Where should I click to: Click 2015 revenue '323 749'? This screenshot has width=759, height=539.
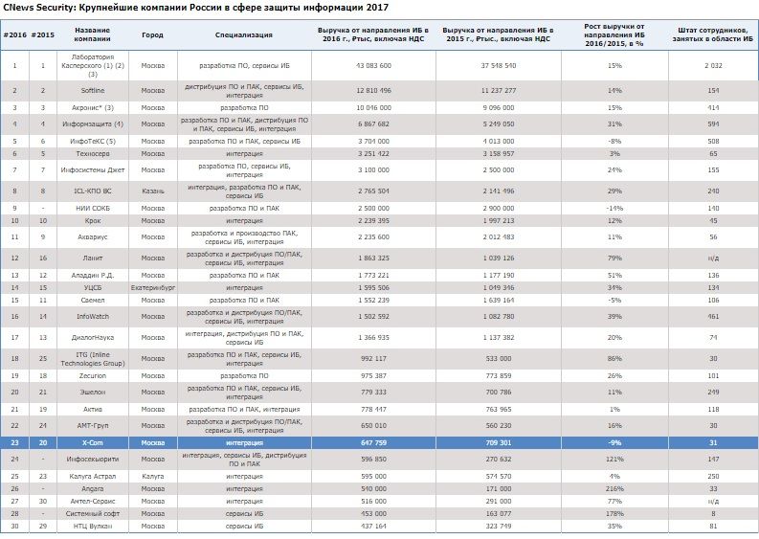pos(498,526)
